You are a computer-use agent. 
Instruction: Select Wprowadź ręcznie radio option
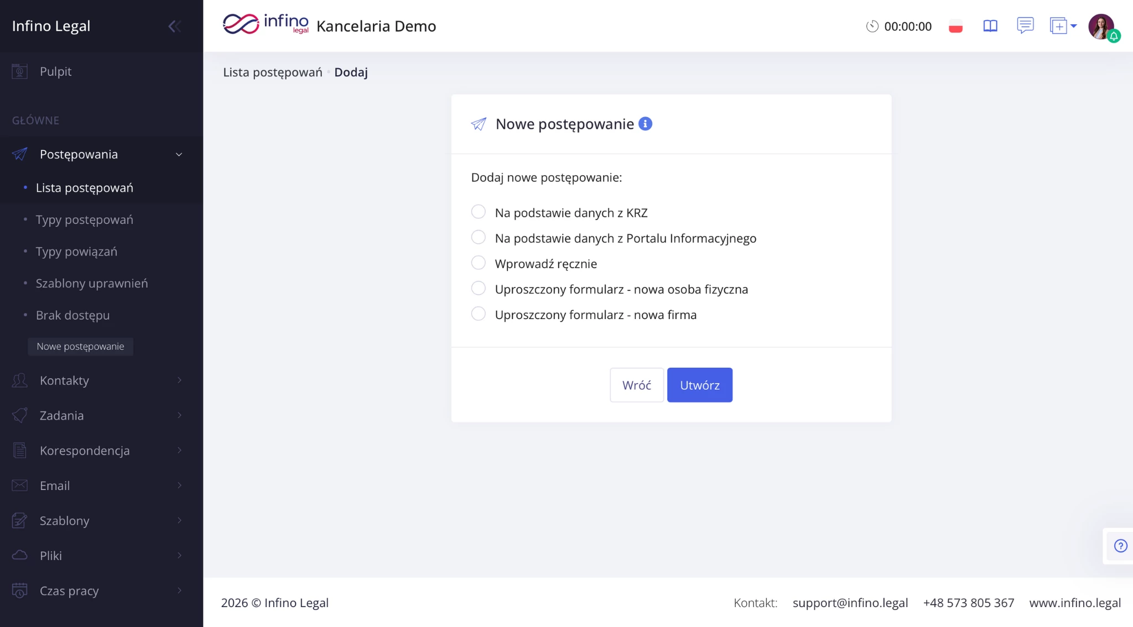coord(478,263)
